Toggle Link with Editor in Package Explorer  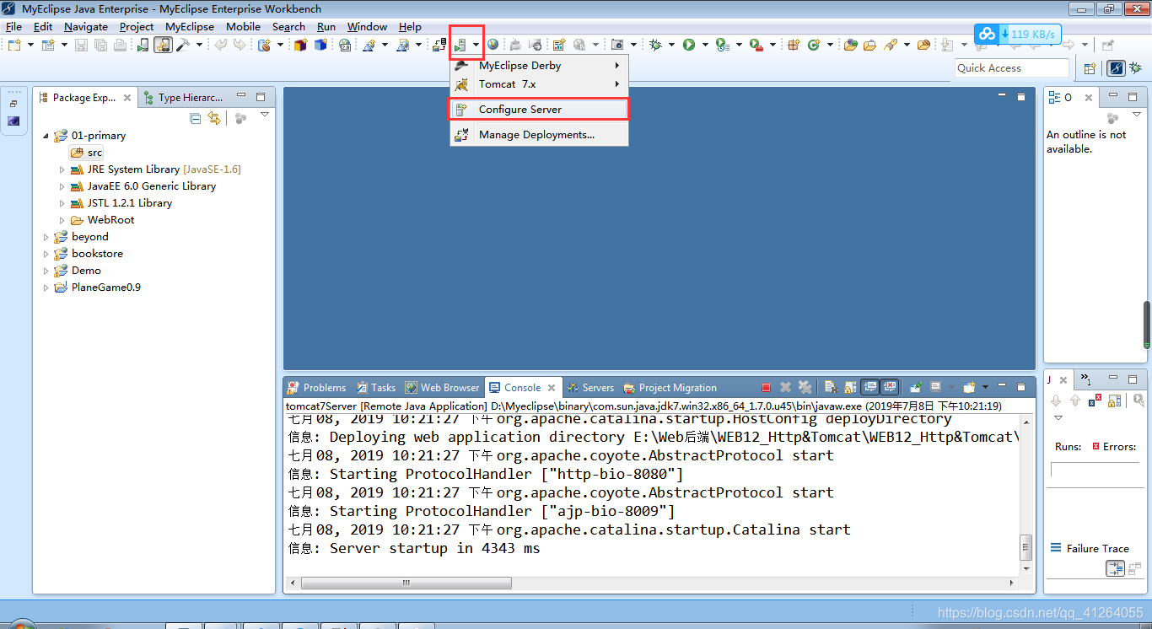(x=214, y=119)
